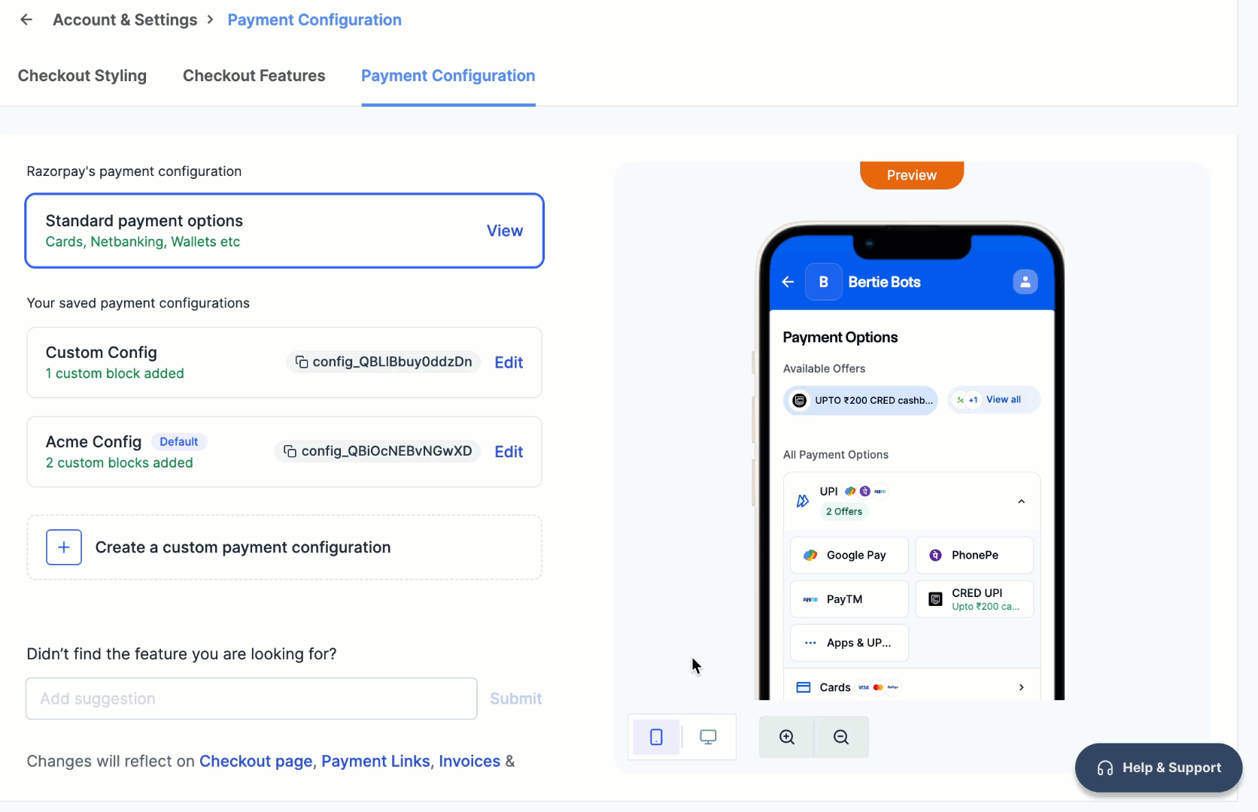The height and width of the screenshot is (812, 1258).
Task: Switch preview to desktop view
Action: pyautogui.click(x=708, y=737)
